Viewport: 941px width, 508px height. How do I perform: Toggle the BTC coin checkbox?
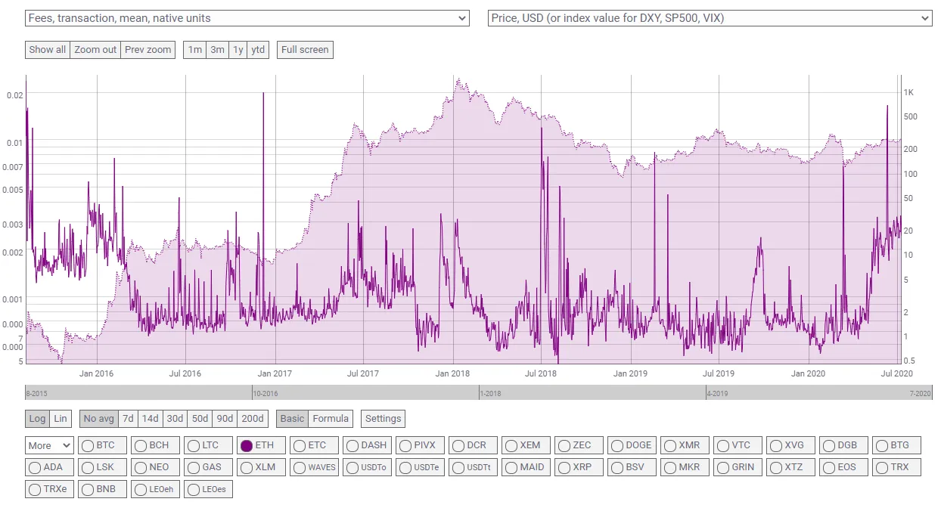point(102,445)
